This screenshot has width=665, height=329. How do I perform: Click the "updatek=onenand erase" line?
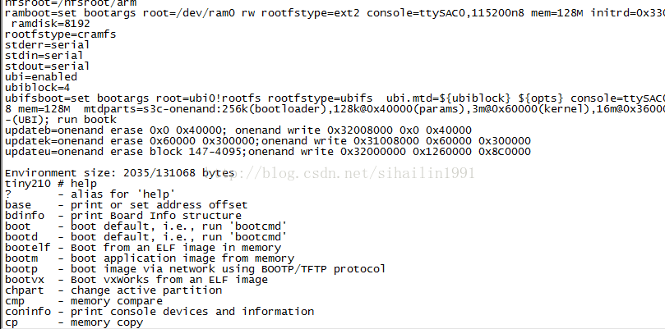tap(267, 140)
